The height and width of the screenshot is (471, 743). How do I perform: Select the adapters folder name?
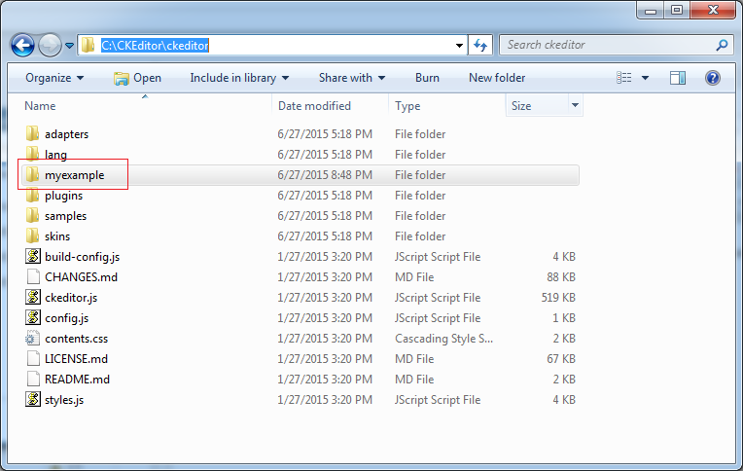[66, 134]
